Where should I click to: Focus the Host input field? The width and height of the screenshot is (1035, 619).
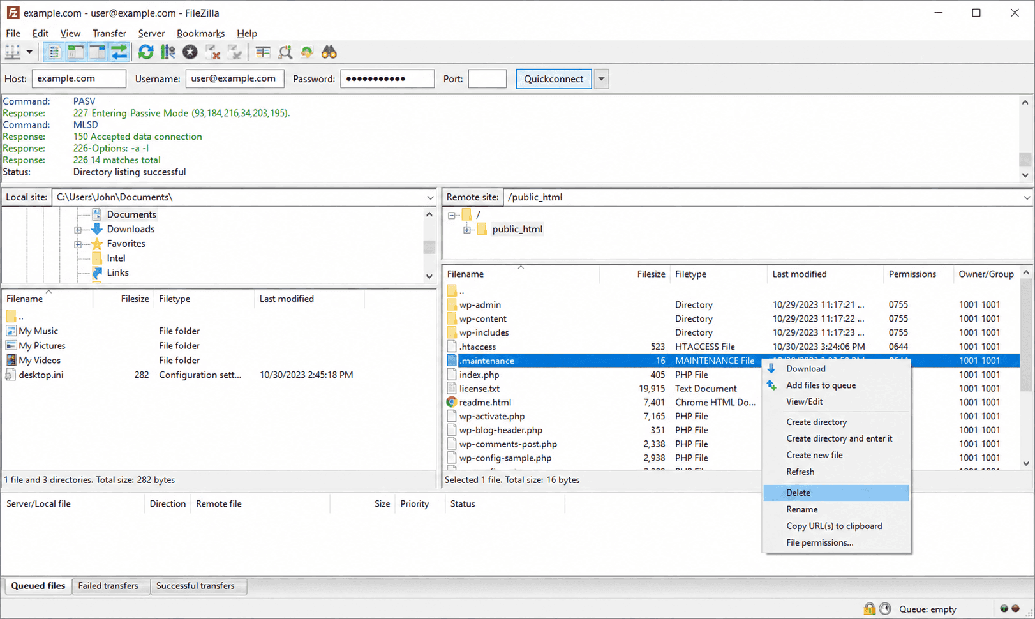pyautogui.click(x=79, y=78)
